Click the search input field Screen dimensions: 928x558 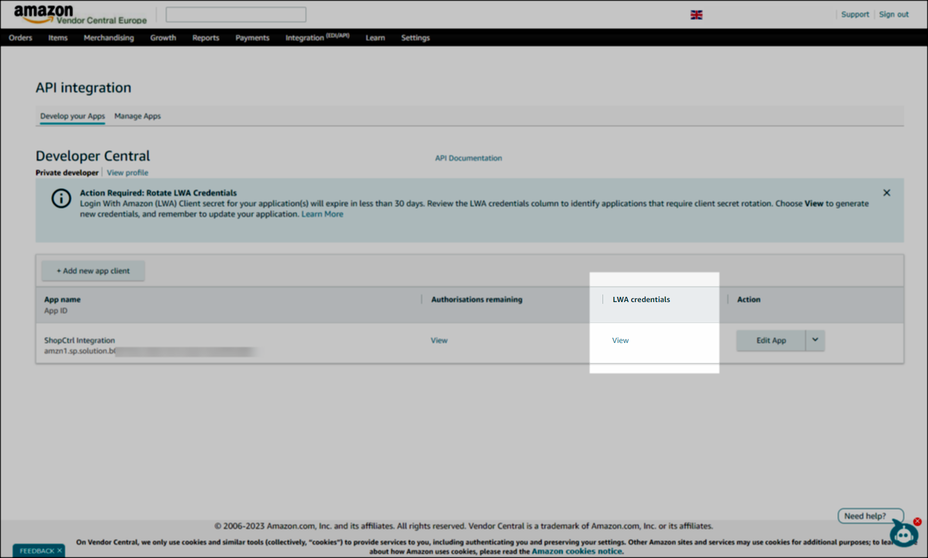(236, 15)
